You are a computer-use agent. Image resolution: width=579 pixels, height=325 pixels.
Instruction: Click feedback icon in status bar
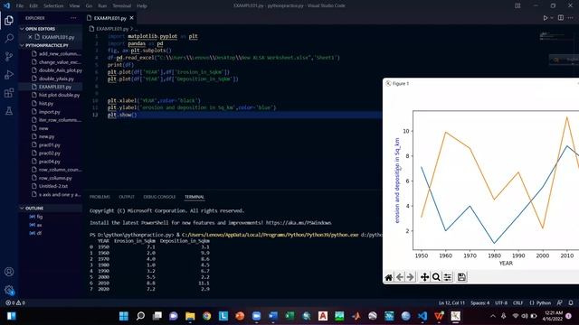point(560,303)
